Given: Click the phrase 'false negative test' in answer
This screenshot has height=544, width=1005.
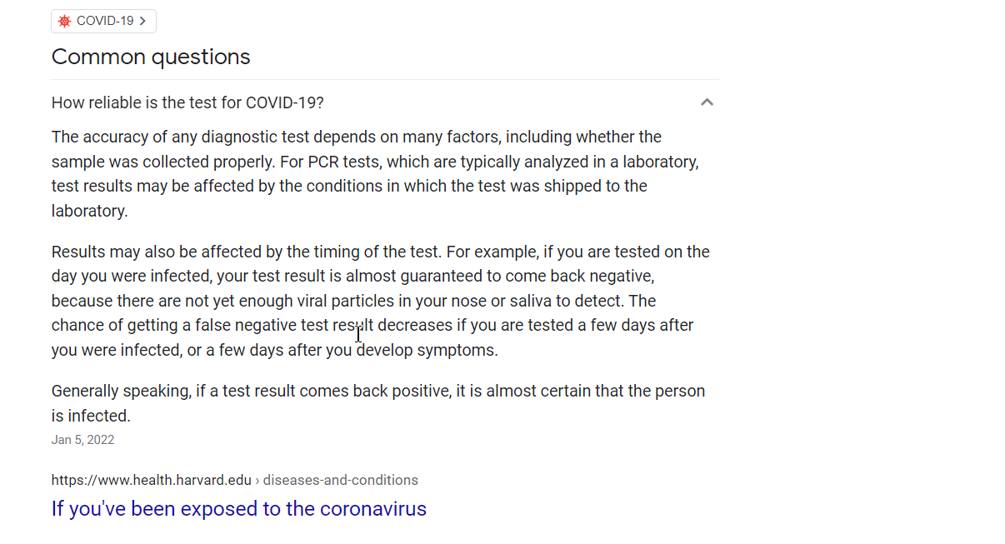Looking at the screenshot, I should pos(262,325).
